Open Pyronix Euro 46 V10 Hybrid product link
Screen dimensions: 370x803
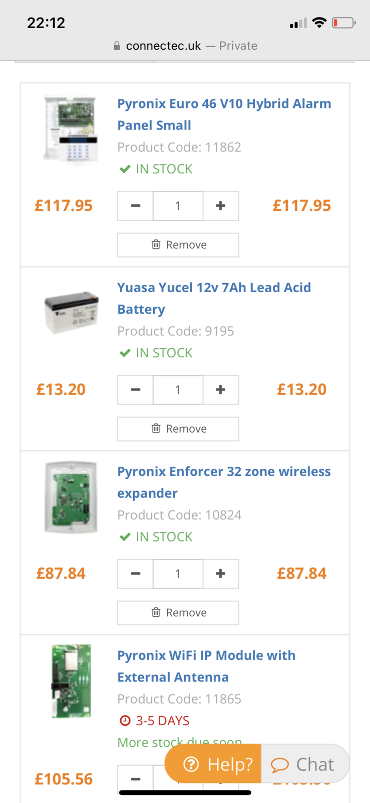224,114
